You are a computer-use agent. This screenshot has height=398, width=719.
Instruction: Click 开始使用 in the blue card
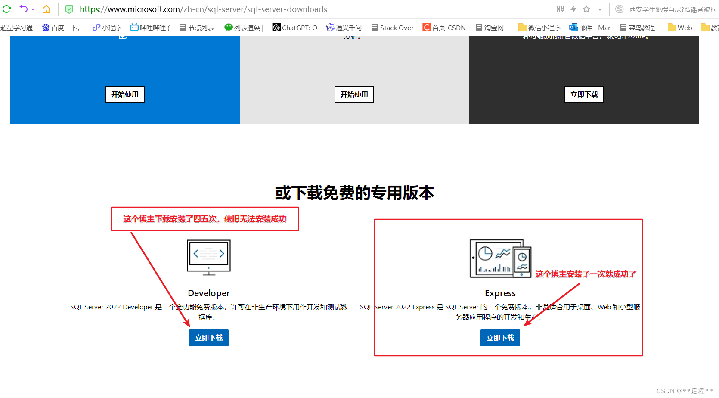[125, 94]
